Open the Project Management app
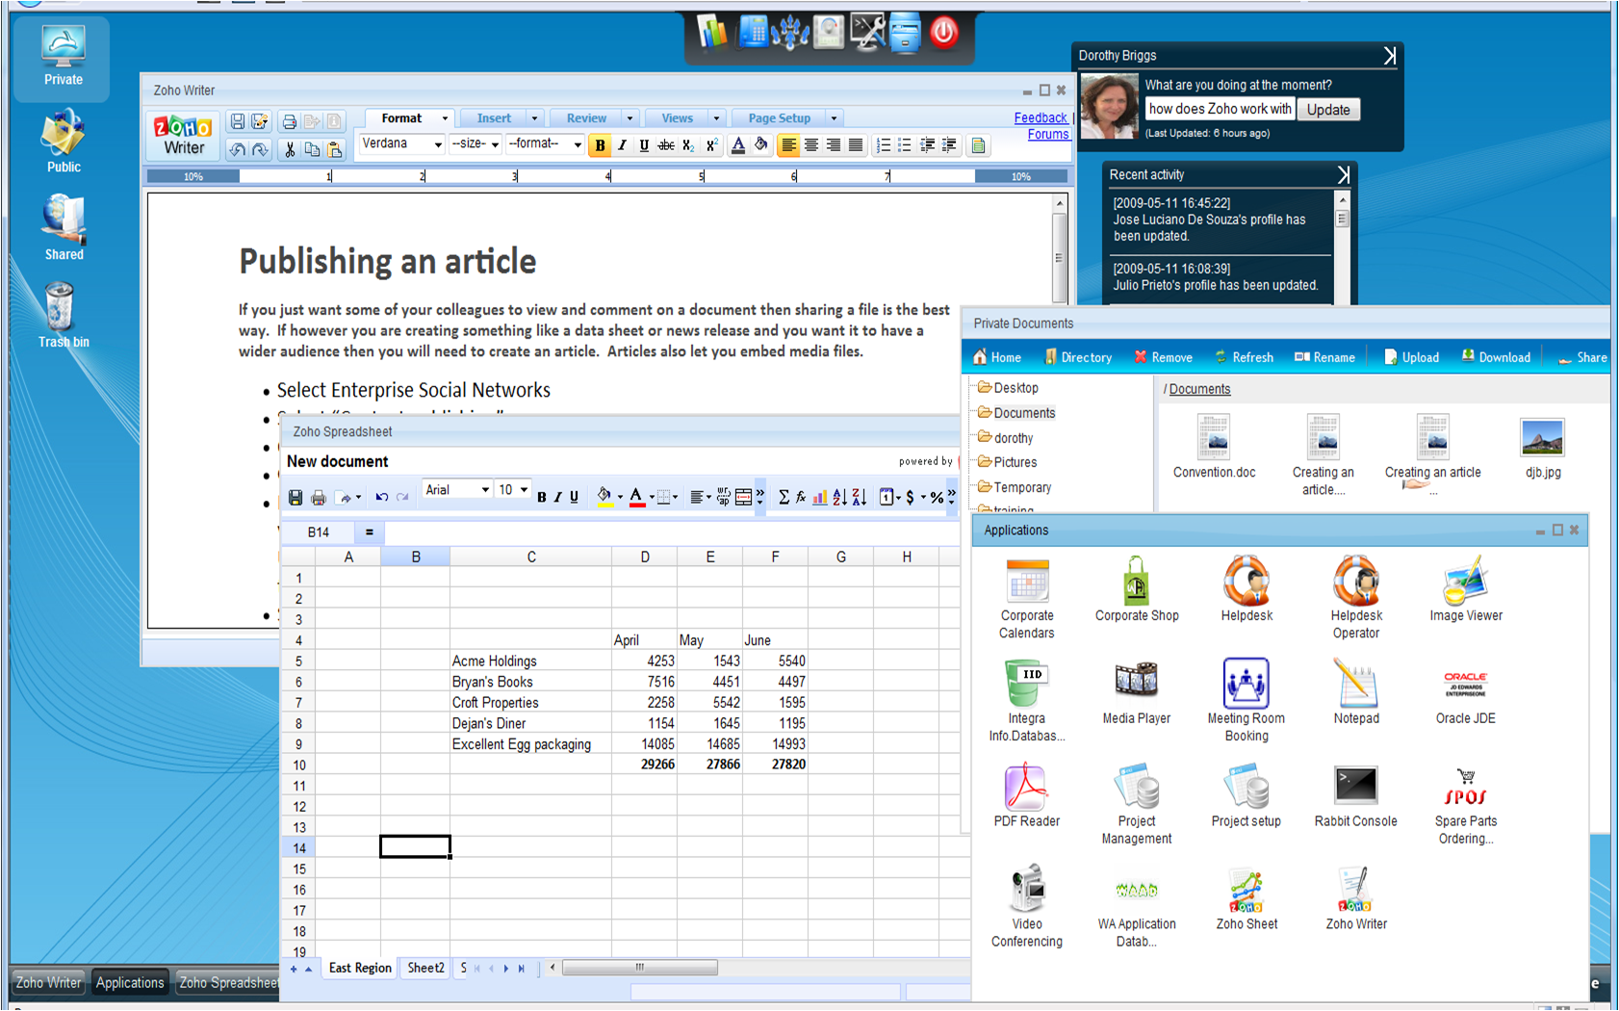The image size is (1619, 1011). pyautogui.click(x=1137, y=804)
